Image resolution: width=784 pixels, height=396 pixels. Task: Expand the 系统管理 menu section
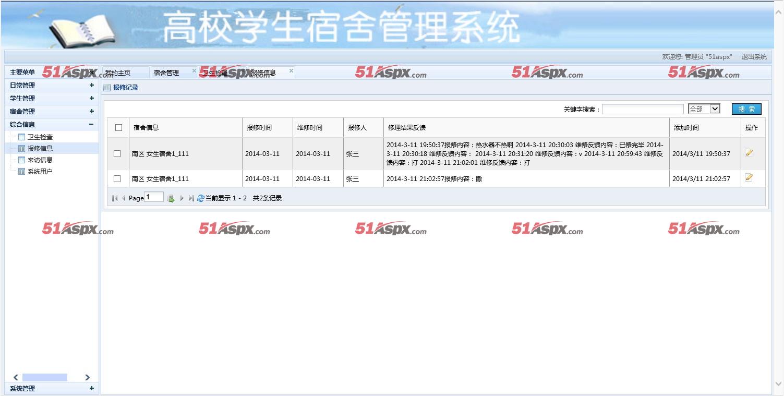92,388
